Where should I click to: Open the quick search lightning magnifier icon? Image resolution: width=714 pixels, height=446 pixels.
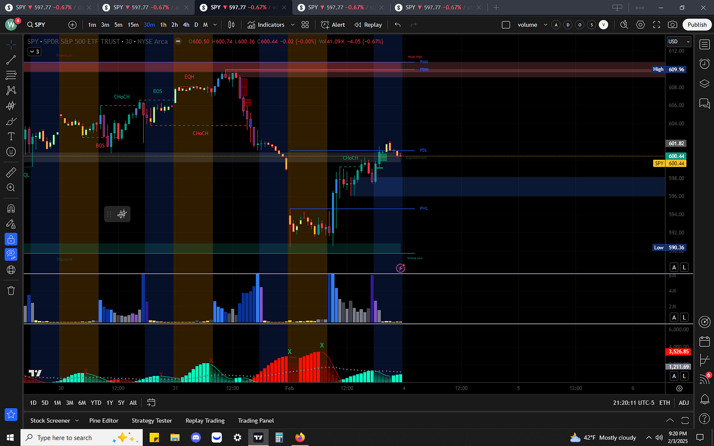pos(624,25)
